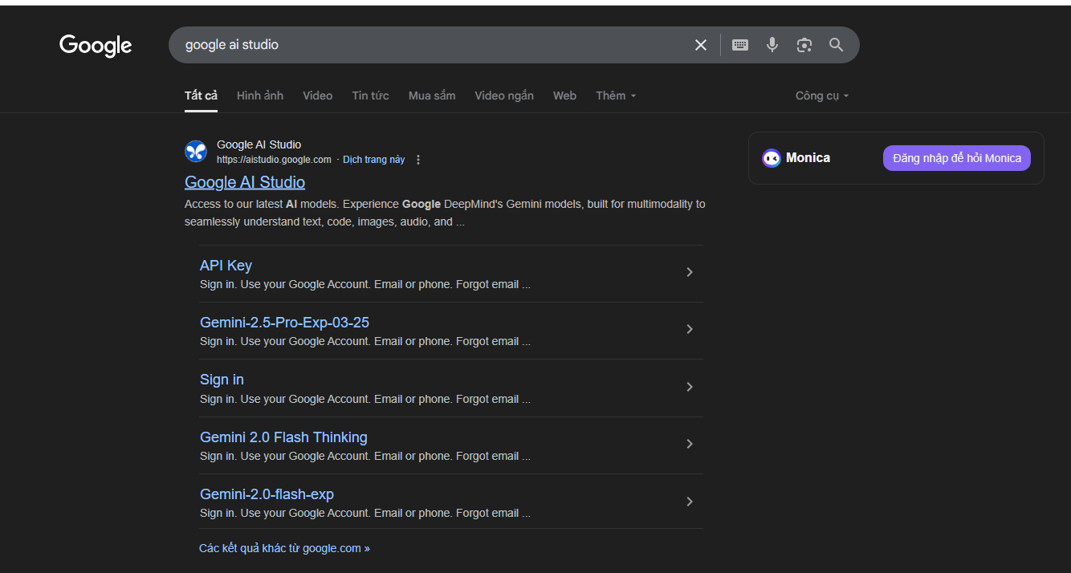Click the magnifying glass search button
Image resolution: width=1071 pixels, height=573 pixels.
click(837, 45)
